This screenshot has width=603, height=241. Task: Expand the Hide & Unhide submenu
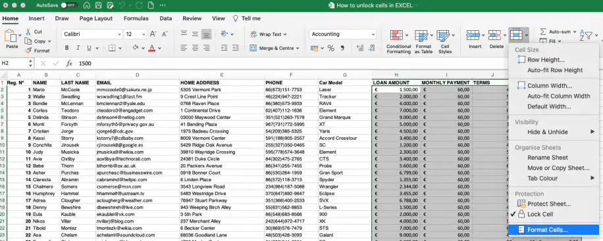point(554,131)
